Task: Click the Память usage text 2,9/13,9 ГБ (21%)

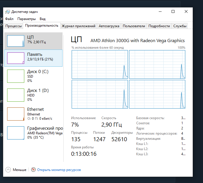Action: pos(40,59)
